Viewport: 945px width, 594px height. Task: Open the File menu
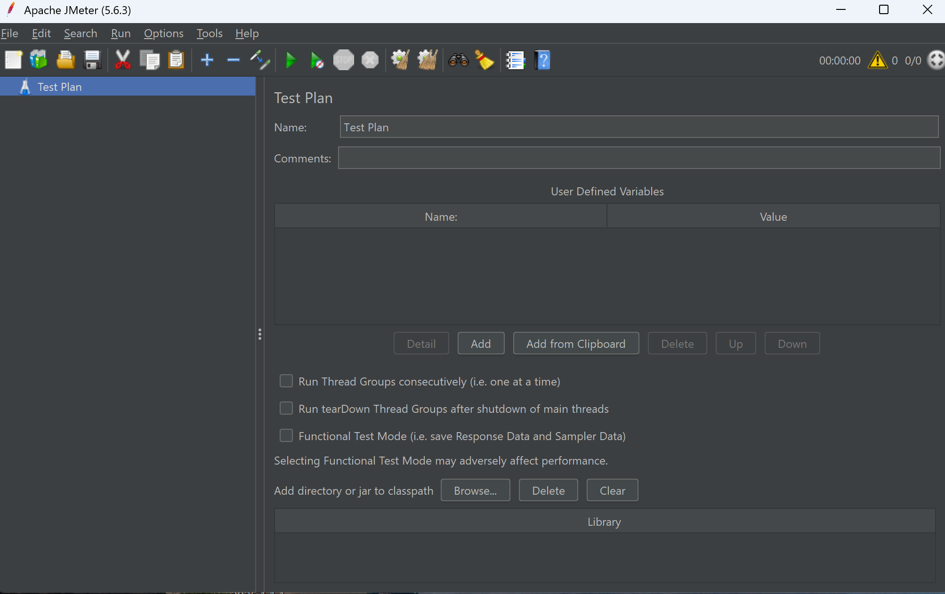point(9,33)
